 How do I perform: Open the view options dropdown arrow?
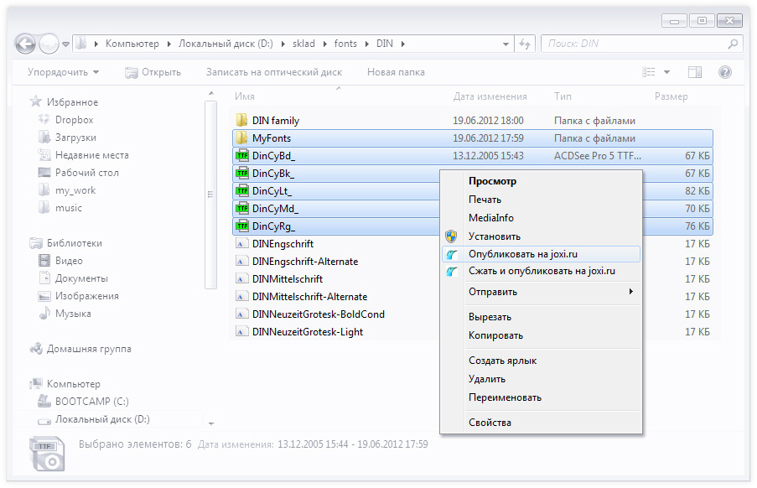point(667,73)
